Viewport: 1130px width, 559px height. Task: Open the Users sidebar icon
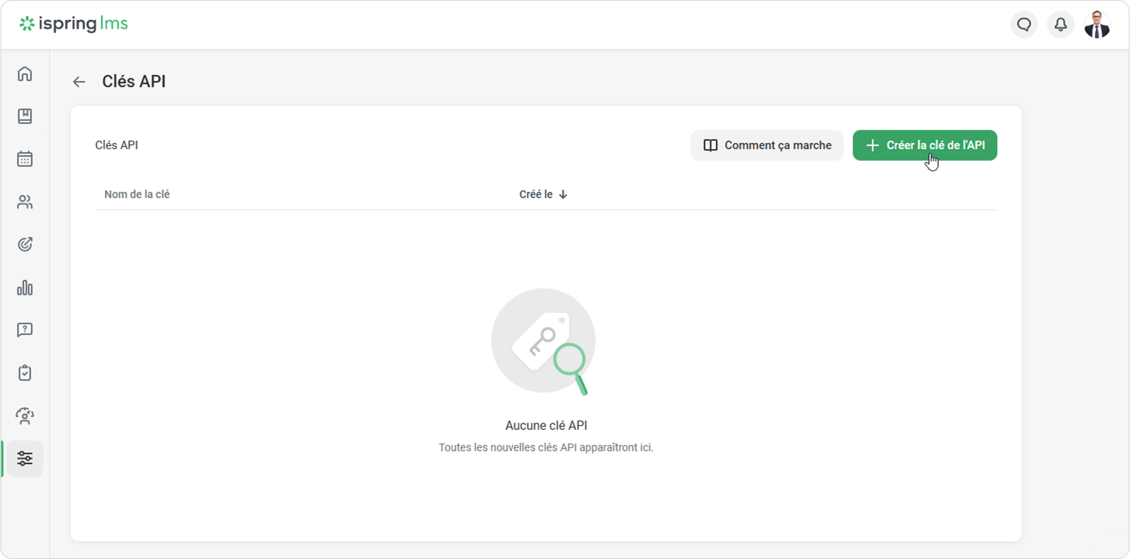click(x=25, y=202)
